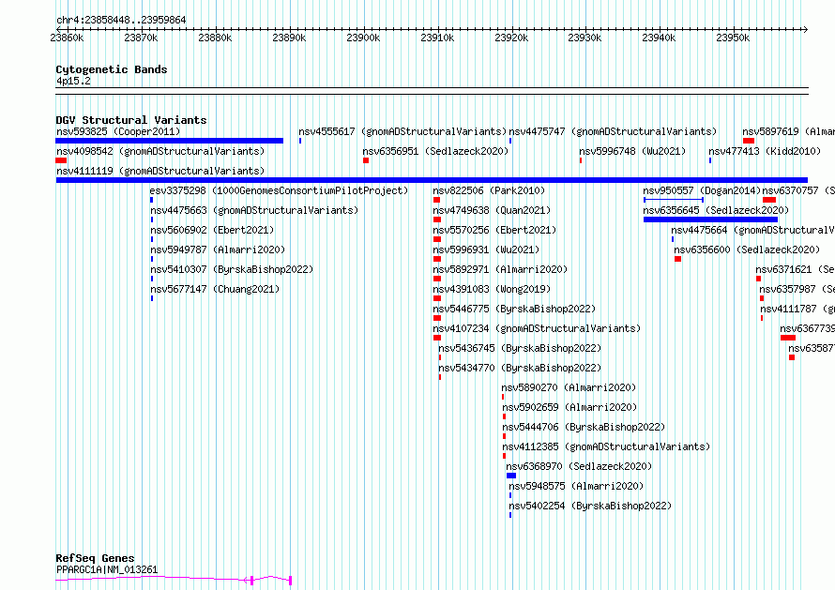Open variant nsv6356951 (Sedlazeck2020)

point(435,151)
